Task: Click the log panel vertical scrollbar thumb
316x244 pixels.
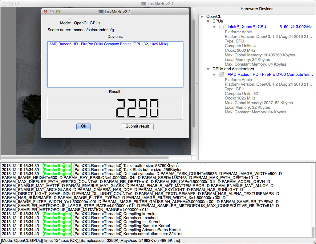Action: pyautogui.click(x=313, y=232)
